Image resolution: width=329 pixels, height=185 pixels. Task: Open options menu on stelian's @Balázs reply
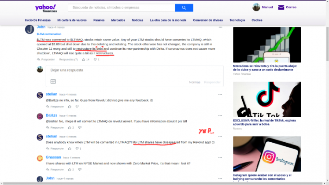[220, 95]
